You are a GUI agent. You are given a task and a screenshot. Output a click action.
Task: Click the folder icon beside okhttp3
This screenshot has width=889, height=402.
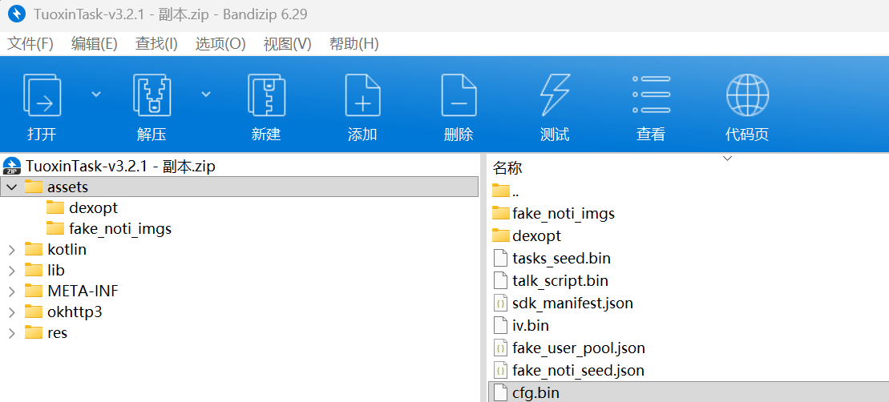point(34,312)
